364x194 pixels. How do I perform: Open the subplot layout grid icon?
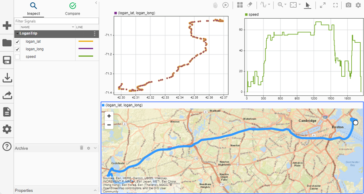tap(240, 5)
